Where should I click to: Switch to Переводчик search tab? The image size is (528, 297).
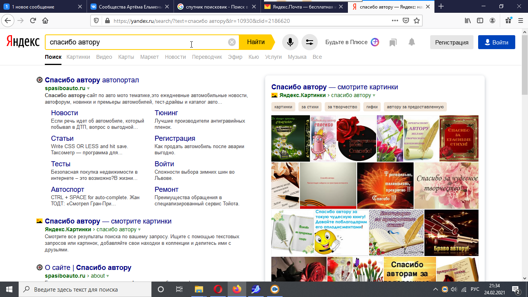[207, 57]
